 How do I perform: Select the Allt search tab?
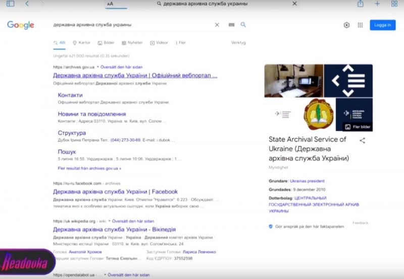click(60, 43)
